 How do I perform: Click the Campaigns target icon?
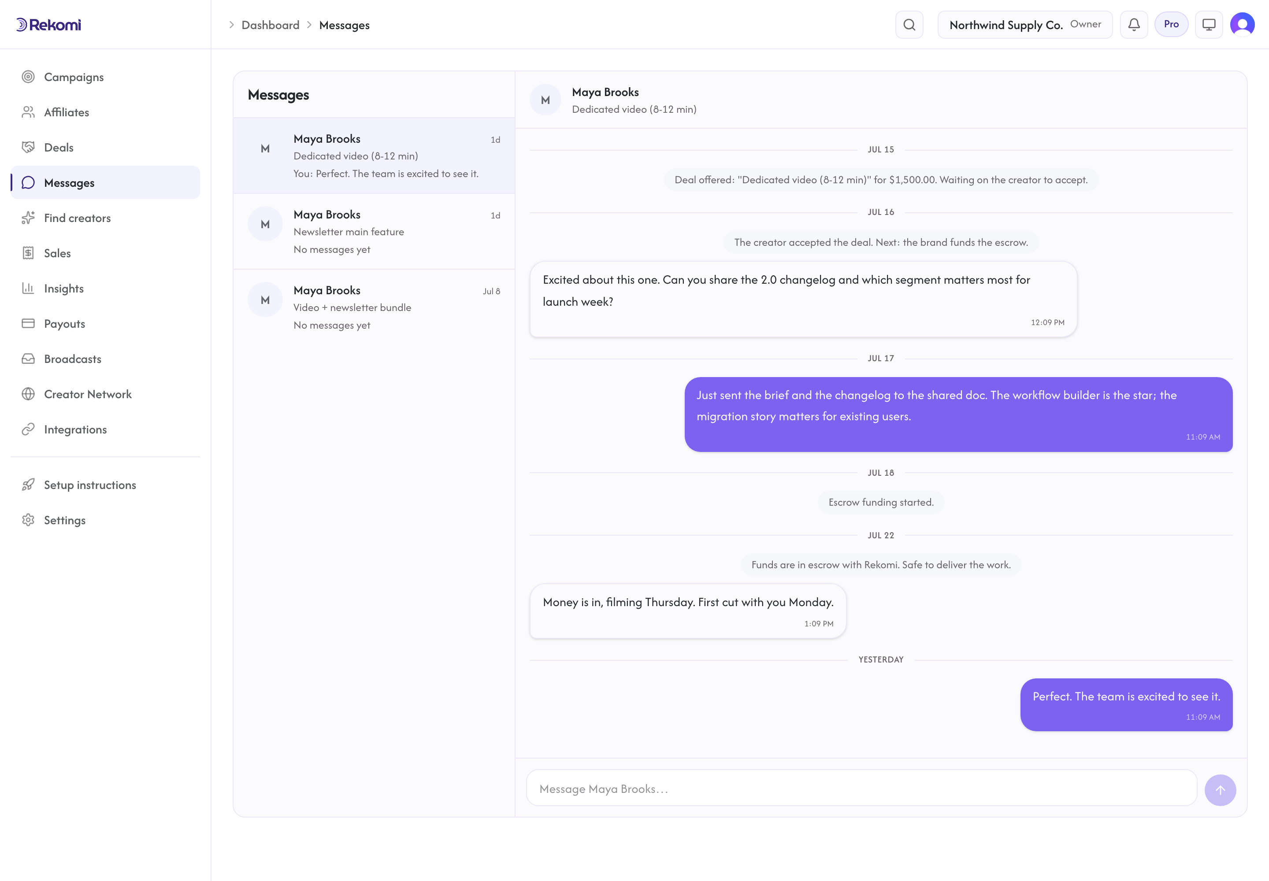pyautogui.click(x=28, y=77)
